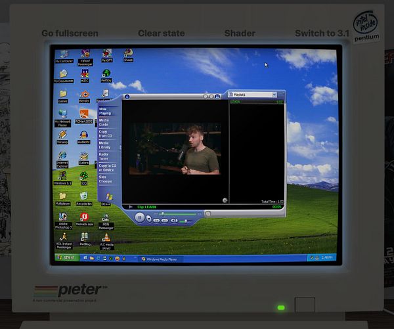Viewport: 394px width, 329px height.
Task: Stop playback in Media Player
Action: (x=149, y=219)
